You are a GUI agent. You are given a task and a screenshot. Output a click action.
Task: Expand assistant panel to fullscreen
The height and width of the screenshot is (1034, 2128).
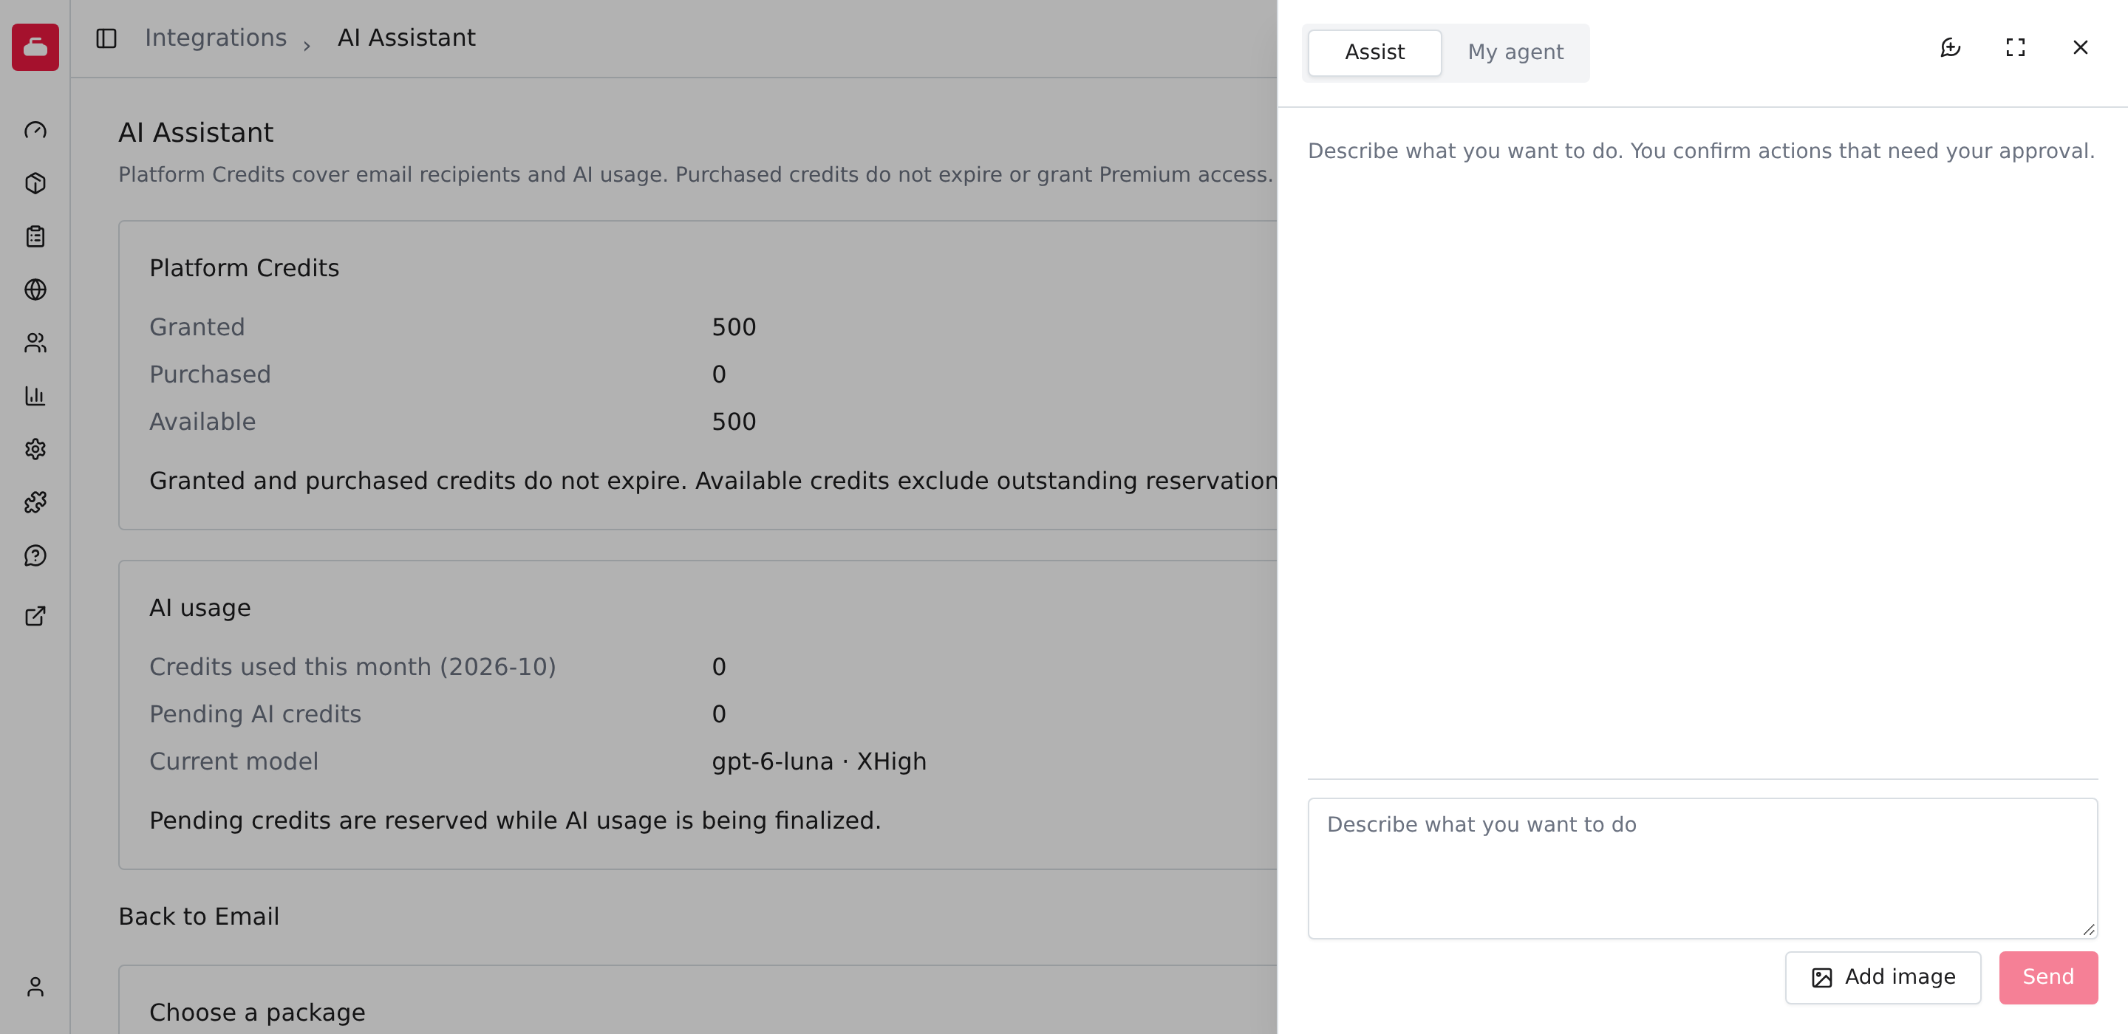point(2016,47)
